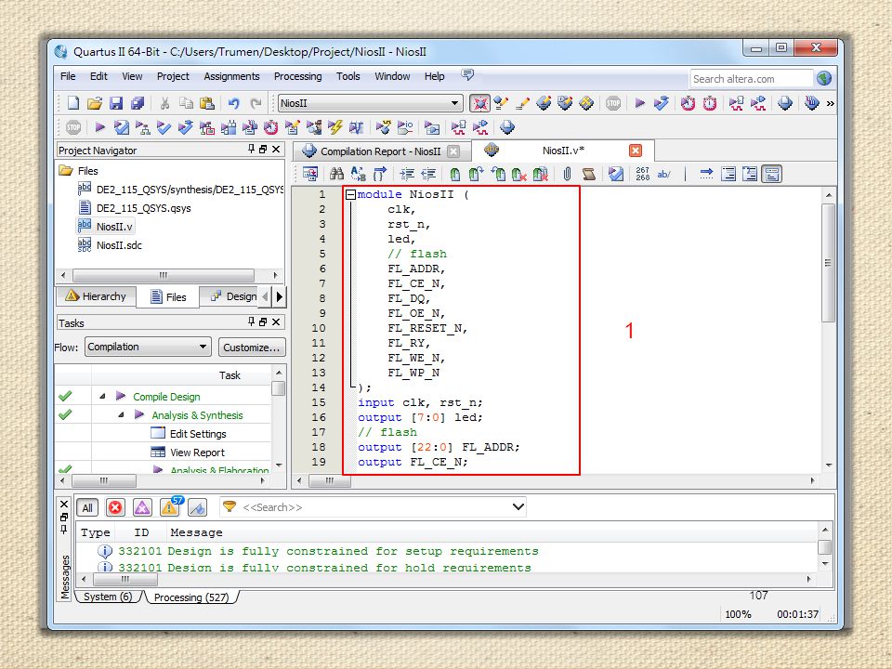Click the Quartus feedback speech bubble icon
Image resolution: width=892 pixels, height=669 pixels.
click(467, 75)
